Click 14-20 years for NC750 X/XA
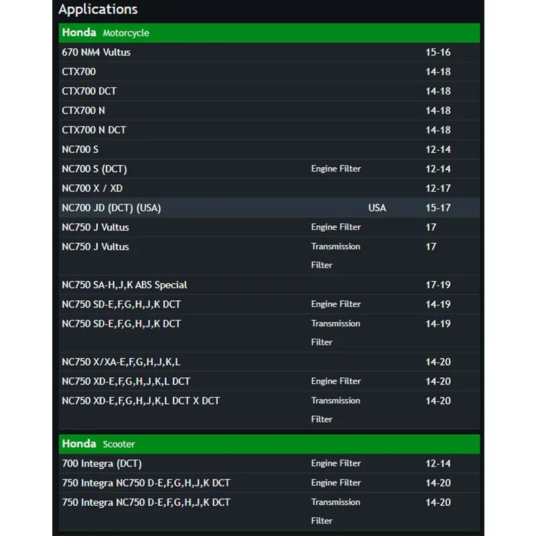The width and height of the screenshot is (536, 536). [438, 362]
